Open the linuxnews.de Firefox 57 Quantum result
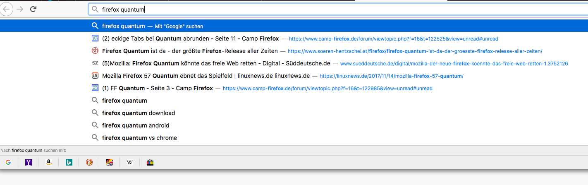588x185 pixels. [x=206, y=76]
